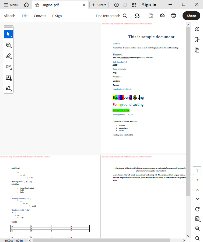Viewport: 203px width, 242px height.
Task: Click the Create button
Action: [x=99, y=5]
